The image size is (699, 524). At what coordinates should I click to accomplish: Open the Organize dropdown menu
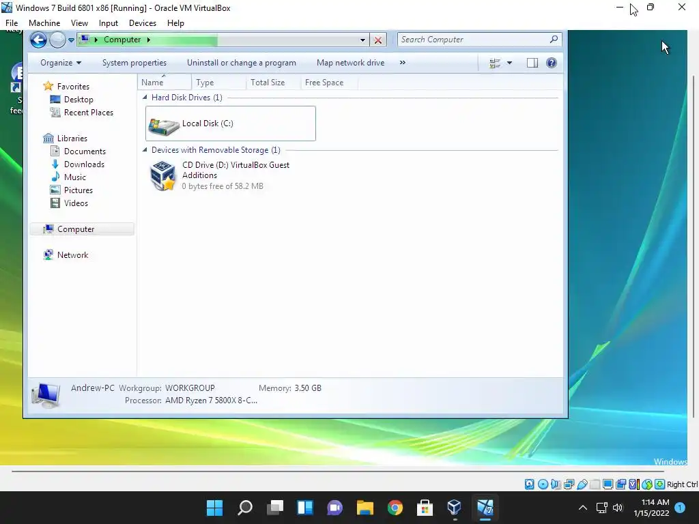[x=61, y=63]
